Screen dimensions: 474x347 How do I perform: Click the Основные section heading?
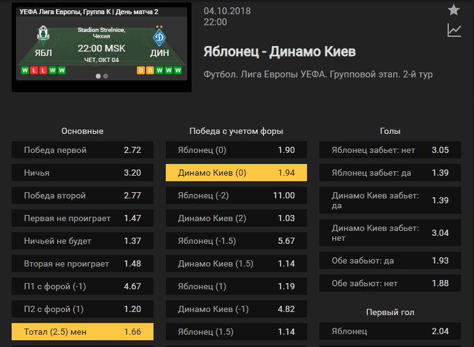click(x=82, y=131)
